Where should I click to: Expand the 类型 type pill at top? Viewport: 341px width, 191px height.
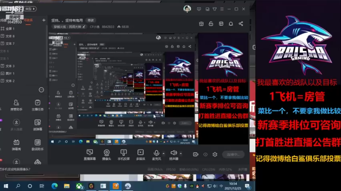click(30, 9)
